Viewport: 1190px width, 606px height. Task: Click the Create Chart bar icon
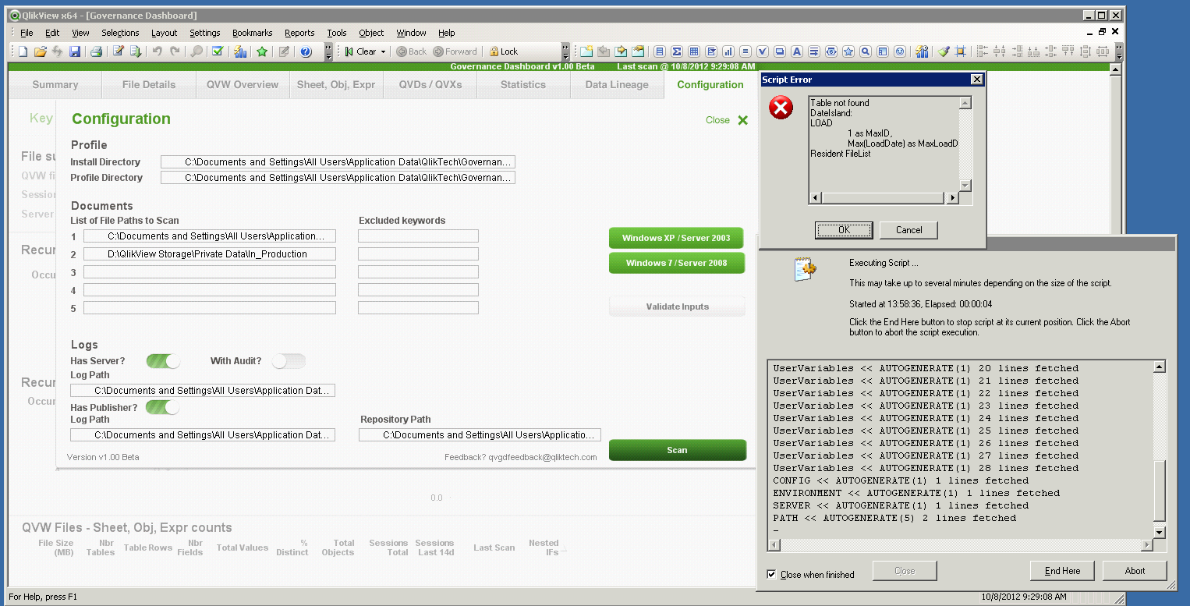(x=728, y=51)
